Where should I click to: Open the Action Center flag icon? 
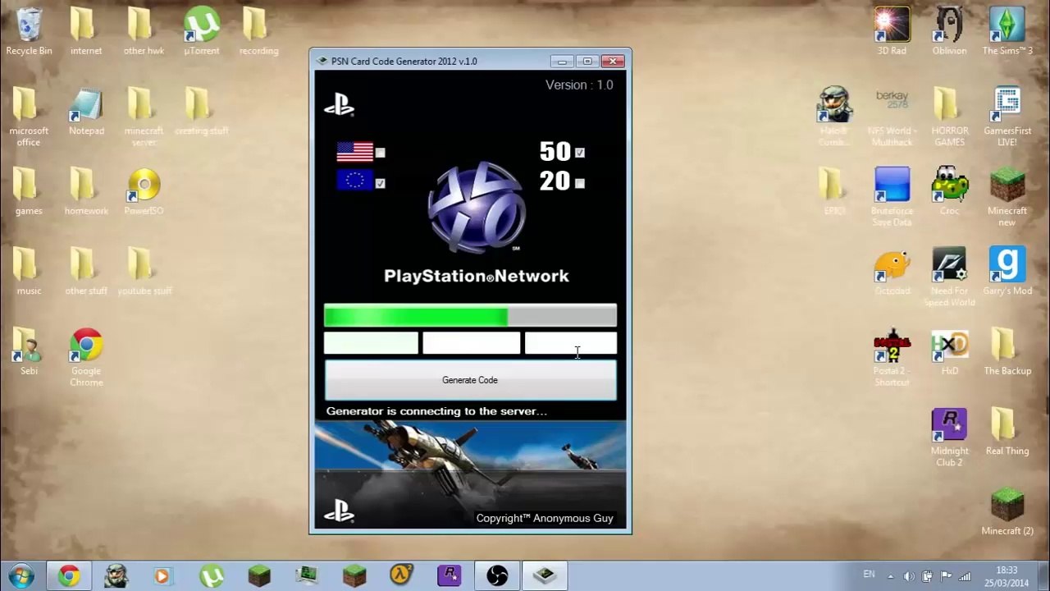click(x=946, y=576)
